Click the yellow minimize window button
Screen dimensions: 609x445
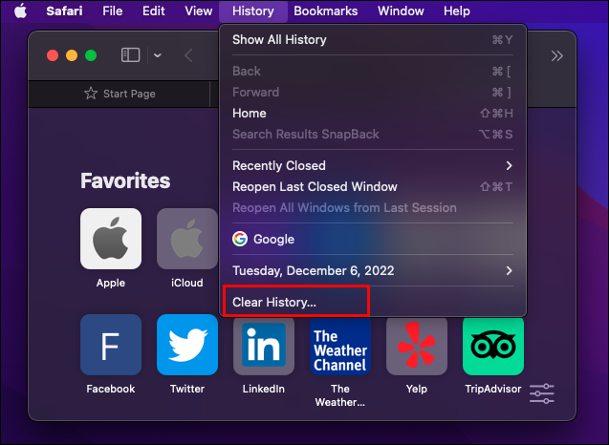pos(72,55)
